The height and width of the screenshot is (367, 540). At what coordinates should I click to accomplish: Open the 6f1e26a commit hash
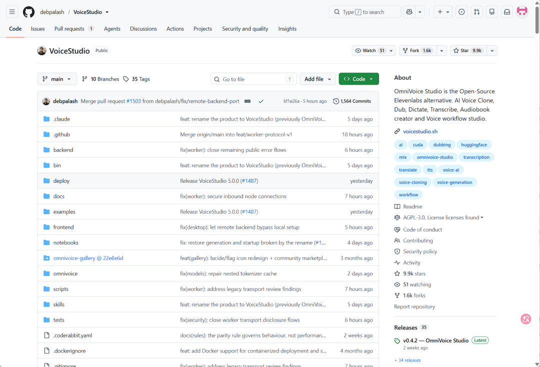(x=291, y=101)
